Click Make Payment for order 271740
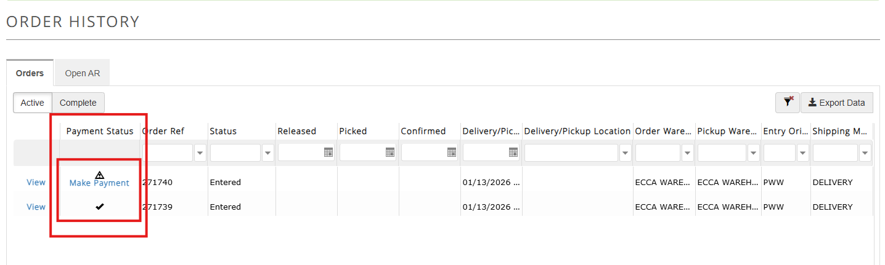This screenshot has height=265, width=885. pos(99,183)
